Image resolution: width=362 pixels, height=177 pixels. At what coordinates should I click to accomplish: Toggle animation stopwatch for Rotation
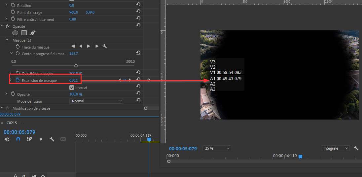[x=13, y=5]
